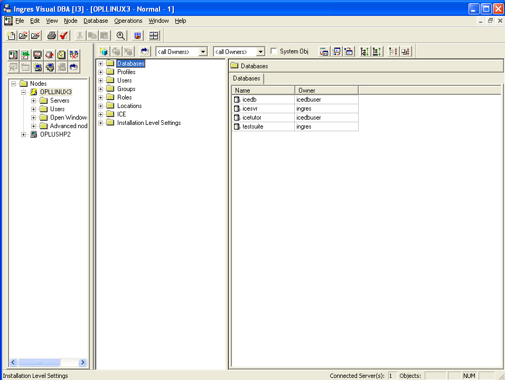Click the expand branch tree icon
Screen dimensions: 505x380
364,51
